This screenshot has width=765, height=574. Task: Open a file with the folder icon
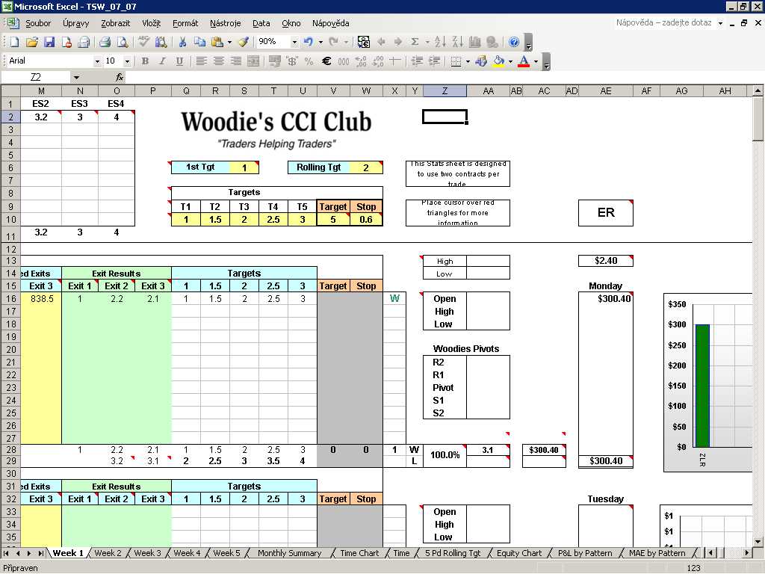(x=31, y=42)
